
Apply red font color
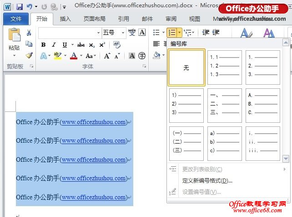[74, 56]
